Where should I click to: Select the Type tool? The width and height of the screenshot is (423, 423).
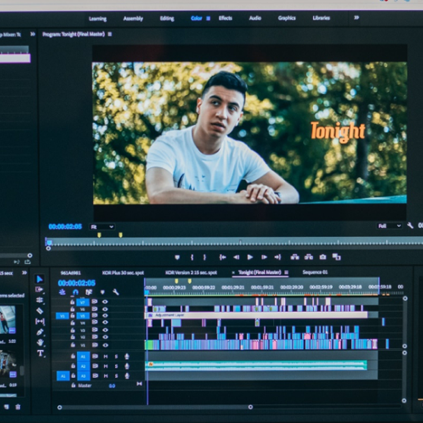click(40, 353)
